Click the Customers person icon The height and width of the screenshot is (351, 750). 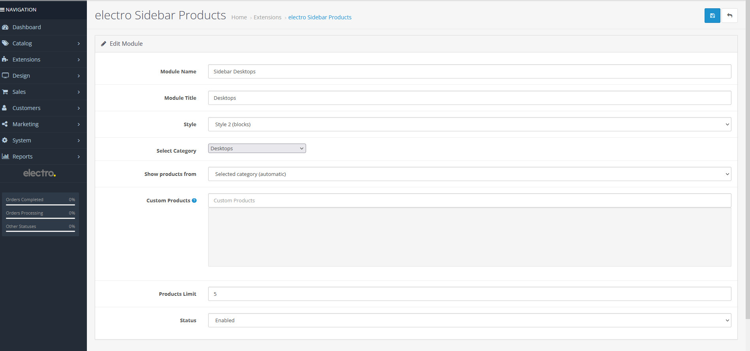[x=4, y=108]
